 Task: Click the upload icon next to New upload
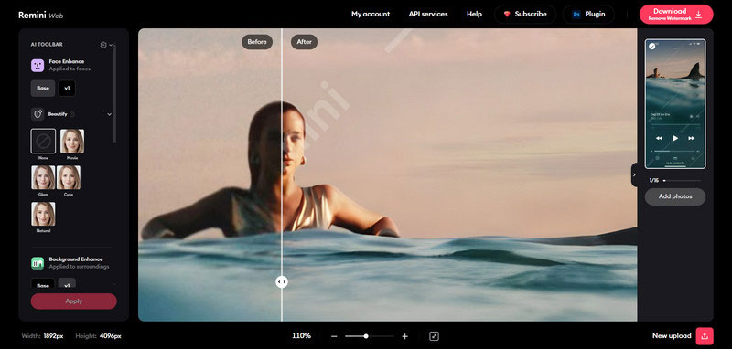coord(705,336)
